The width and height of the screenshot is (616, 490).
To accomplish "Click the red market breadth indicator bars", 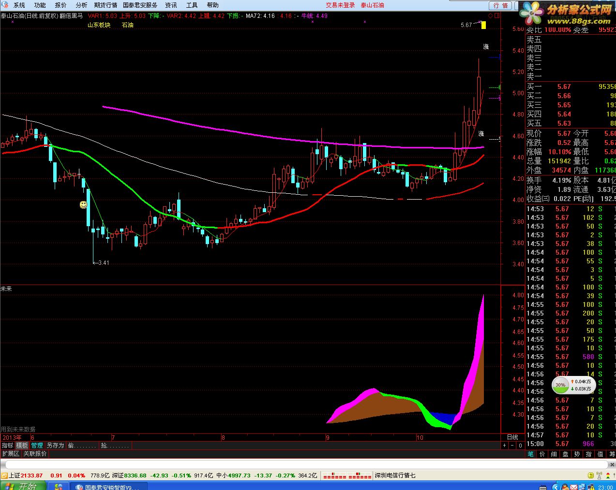I will [x=347, y=476].
